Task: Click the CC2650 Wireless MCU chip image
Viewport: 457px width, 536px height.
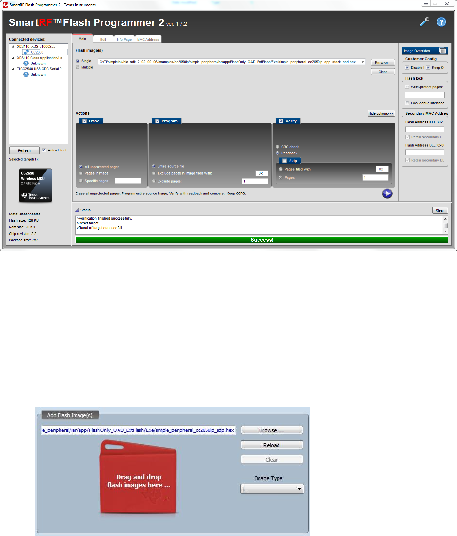Action: pos(35,185)
